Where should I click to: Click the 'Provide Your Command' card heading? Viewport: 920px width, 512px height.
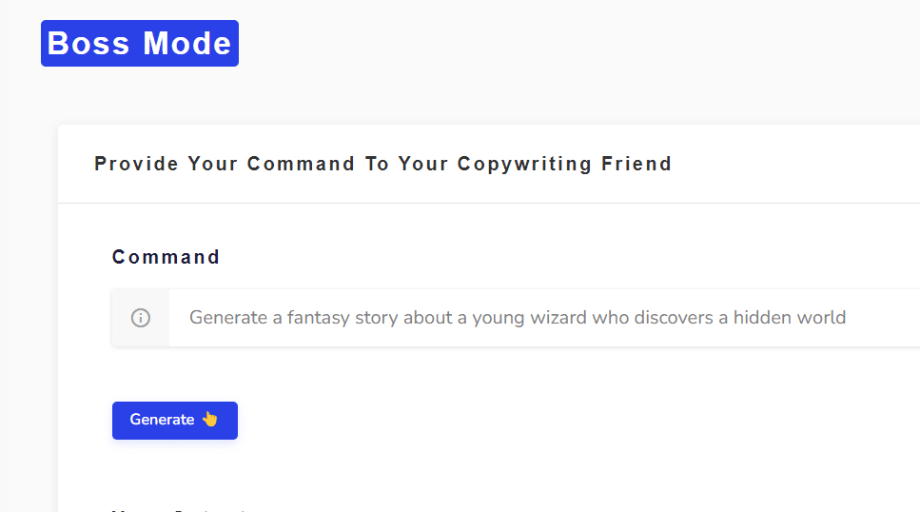[382, 164]
